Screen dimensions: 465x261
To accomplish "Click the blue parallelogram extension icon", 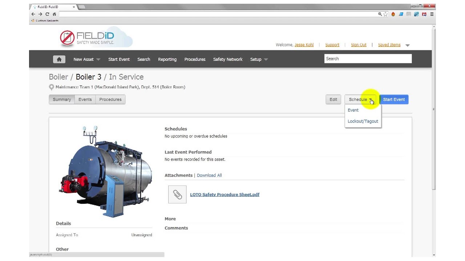I will (x=401, y=14).
